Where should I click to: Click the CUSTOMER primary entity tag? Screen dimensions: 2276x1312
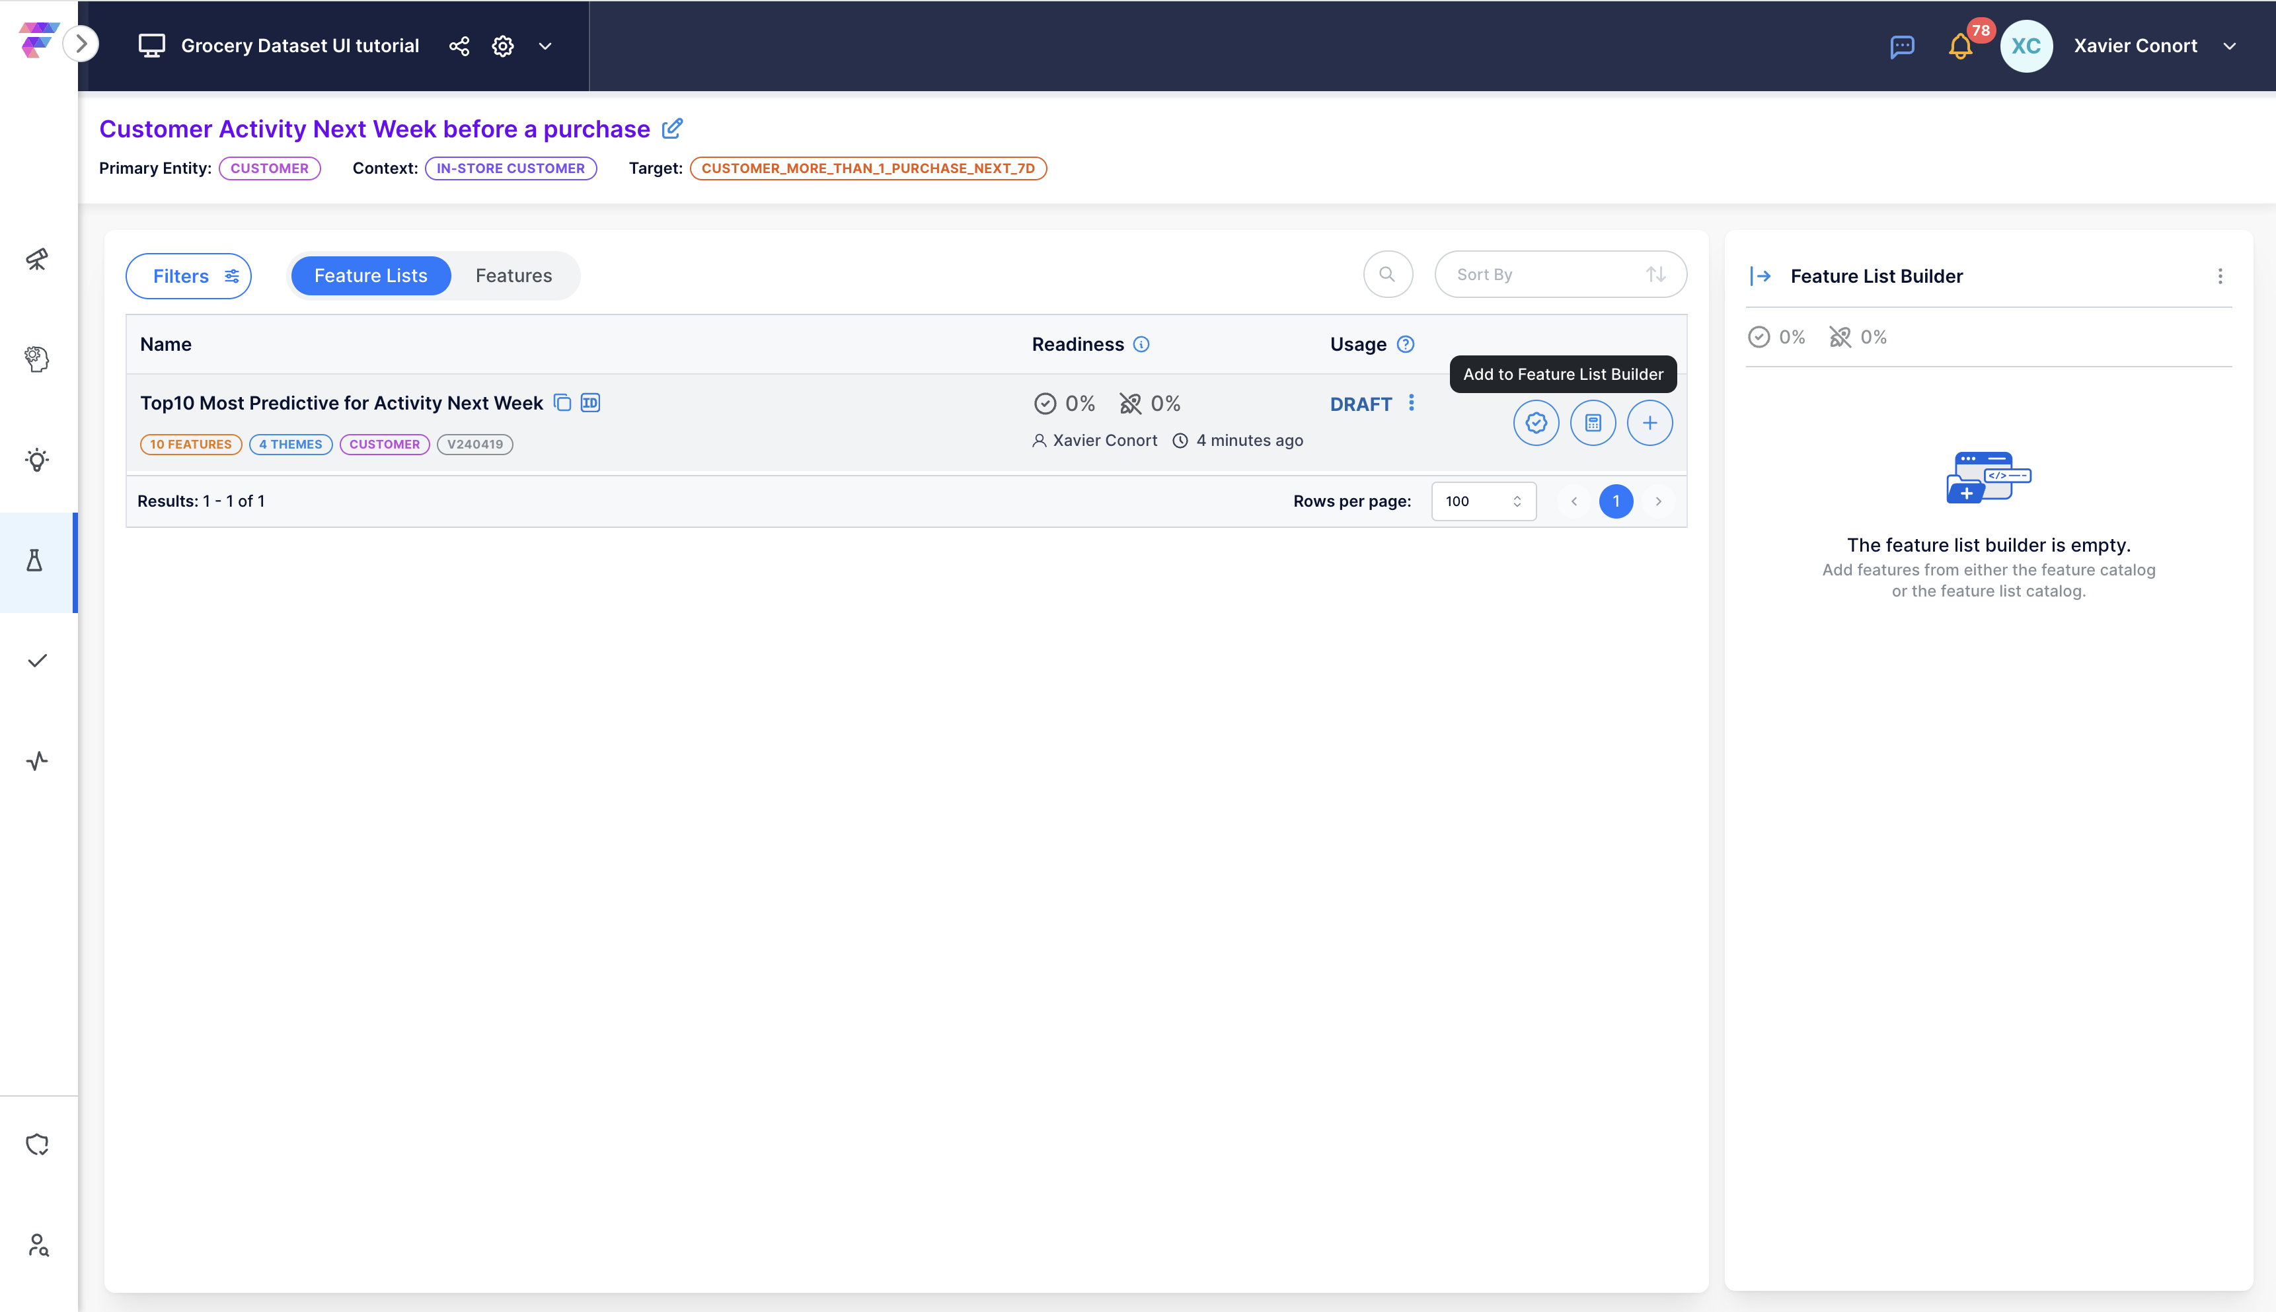270,168
